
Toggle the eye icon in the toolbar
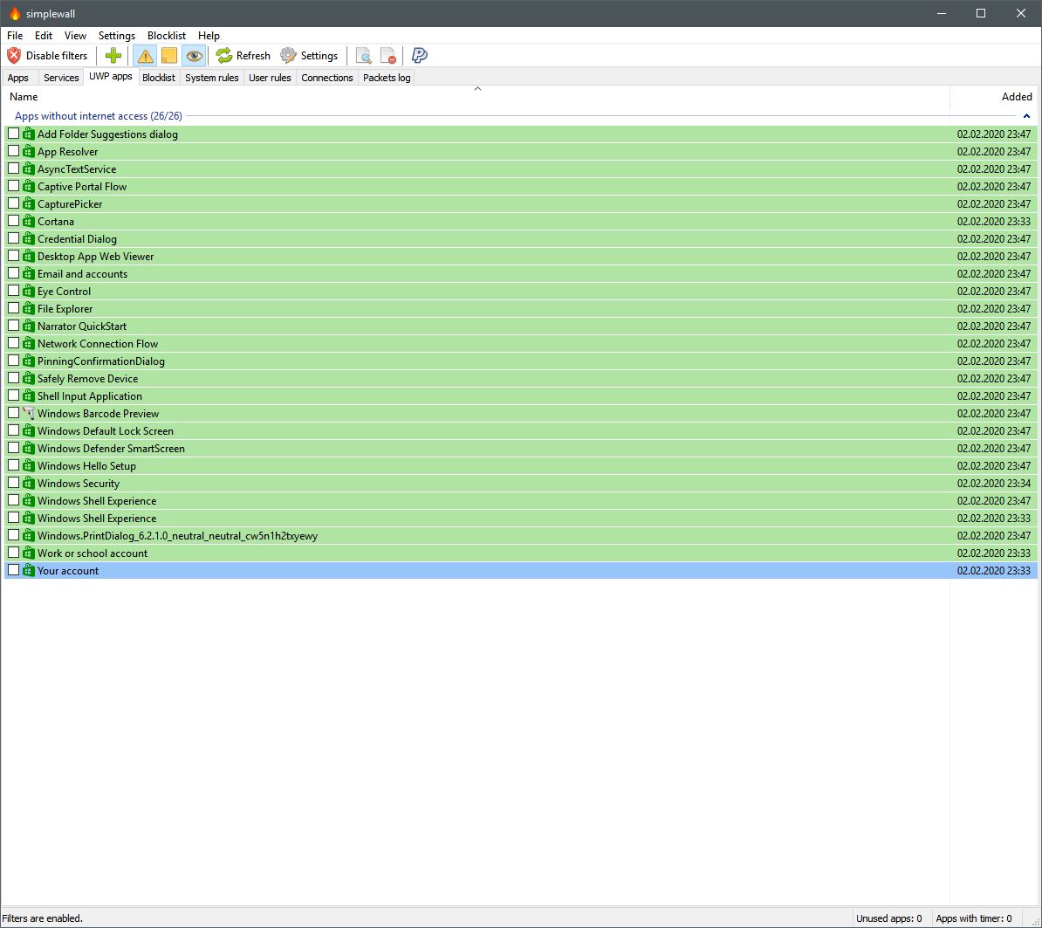194,55
